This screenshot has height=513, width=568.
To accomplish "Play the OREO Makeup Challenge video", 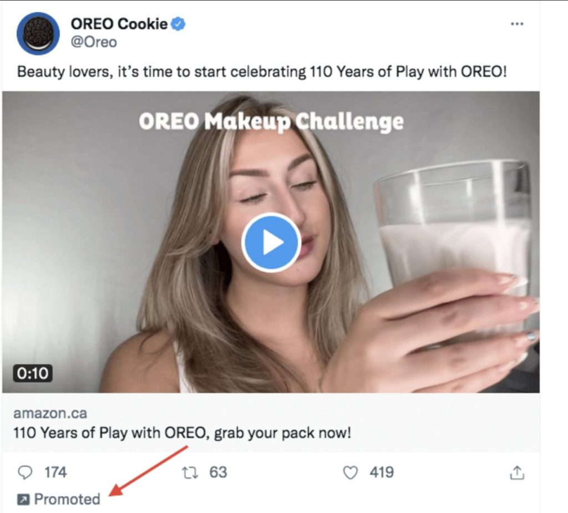I will pyautogui.click(x=271, y=242).
